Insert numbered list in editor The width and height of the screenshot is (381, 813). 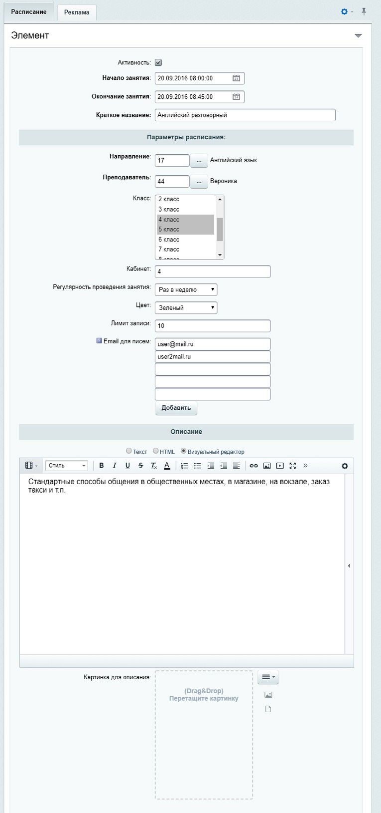[x=184, y=466]
